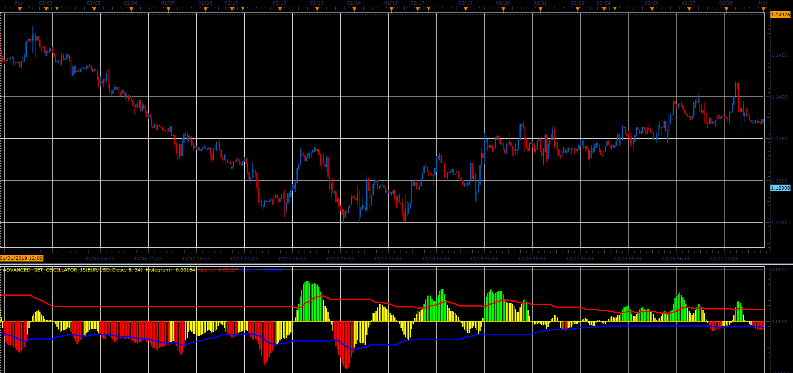Image resolution: width=793 pixels, height=373 pixels.
Task: Select the Mar month marker triangle
Action: coord(763,9)
